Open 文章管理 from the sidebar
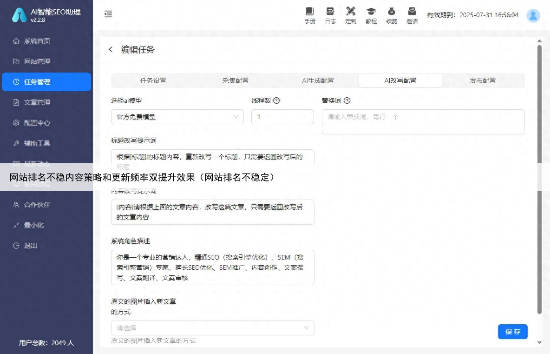This screenshot has width=550, height=354. [46, 102]
